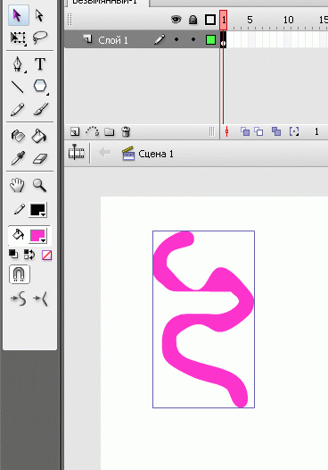This screenshot has height=470, width=328.
Task: Activate the Text tool
Action: click(40, 64)
